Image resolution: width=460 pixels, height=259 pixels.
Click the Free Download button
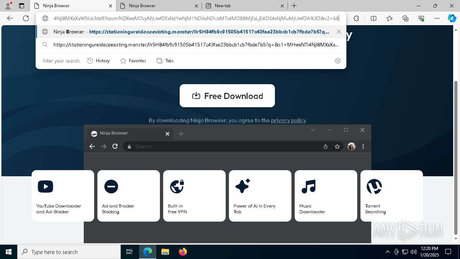(x=227, y=96)
